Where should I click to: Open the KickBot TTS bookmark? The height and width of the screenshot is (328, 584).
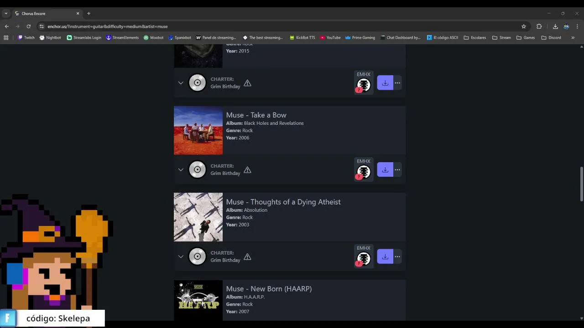302,38
